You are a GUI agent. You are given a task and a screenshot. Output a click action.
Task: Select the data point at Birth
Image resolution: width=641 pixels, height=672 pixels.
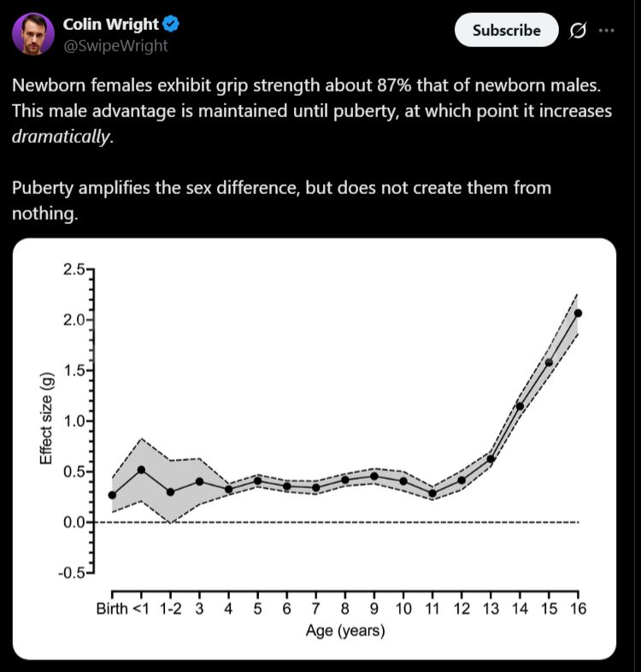click(x=112, y=495)
